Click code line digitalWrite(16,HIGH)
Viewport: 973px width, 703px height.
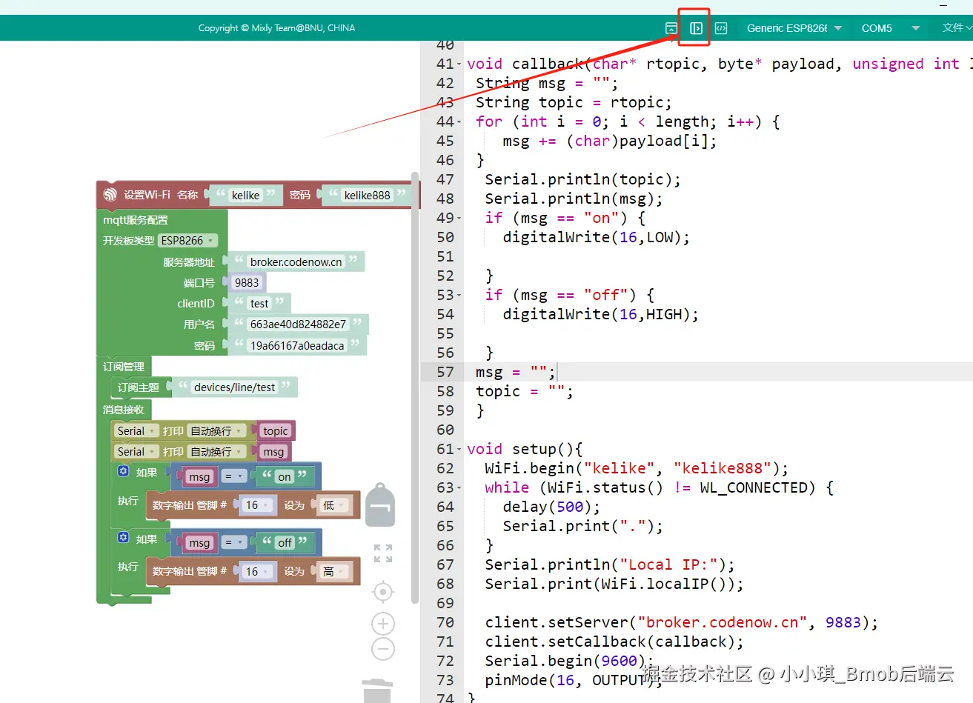[600, 315]
